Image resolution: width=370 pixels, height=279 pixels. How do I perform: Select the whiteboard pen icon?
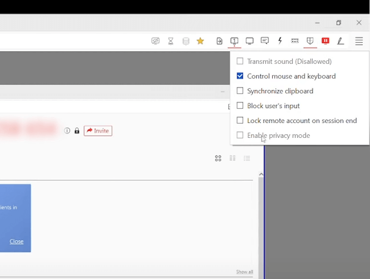click(x=341, y=41)
